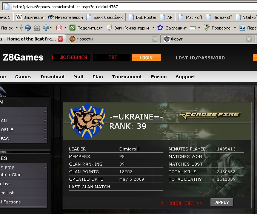Close the Новости tab
The width and height of the screenshot is (257, 214).
(x=155, y=39)
